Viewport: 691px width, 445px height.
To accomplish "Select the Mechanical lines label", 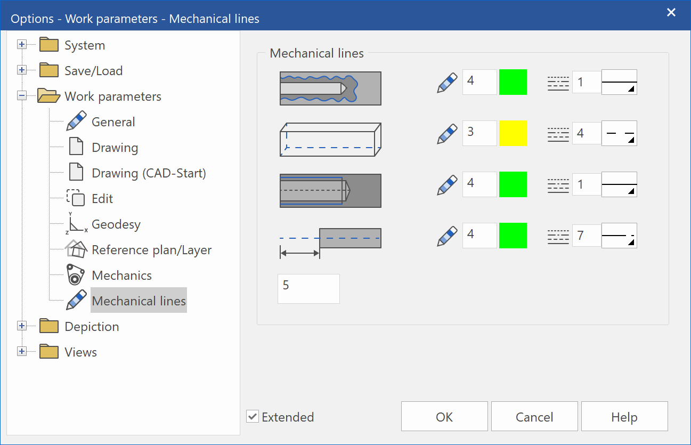I will coord(139,301).
